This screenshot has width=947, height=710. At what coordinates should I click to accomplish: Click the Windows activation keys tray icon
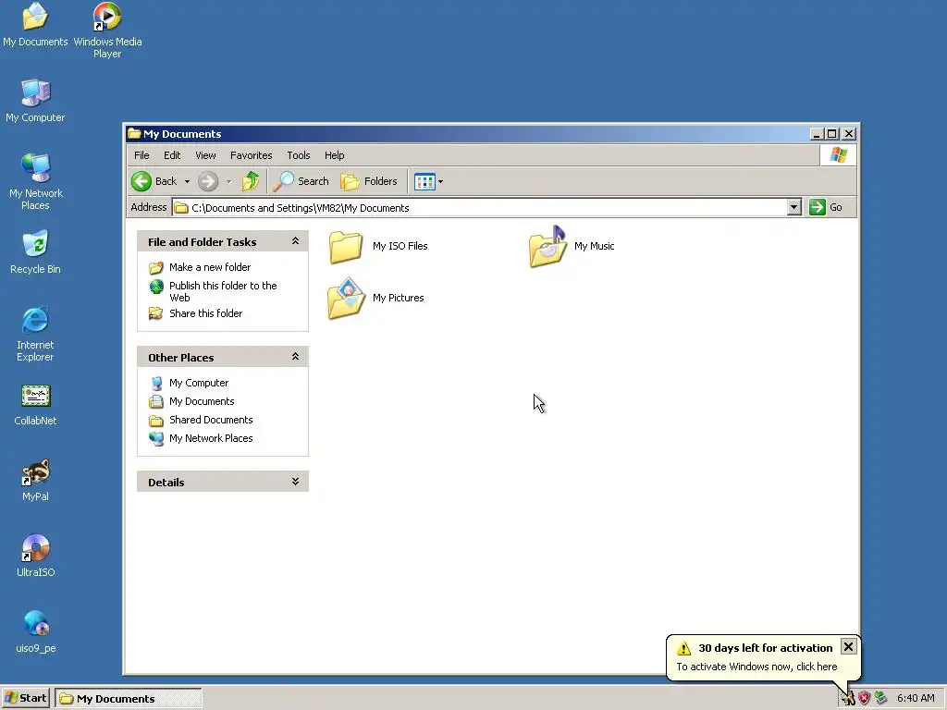coord(849,699)
